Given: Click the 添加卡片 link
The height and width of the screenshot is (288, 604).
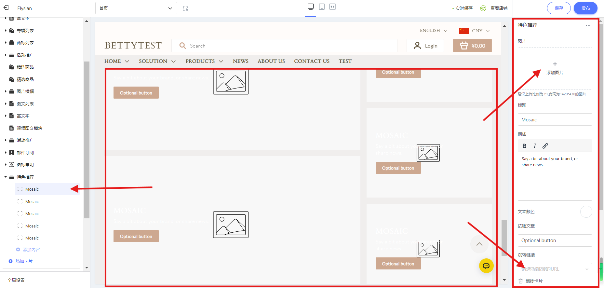Looking at the screenshot, I should pos(24,261).
